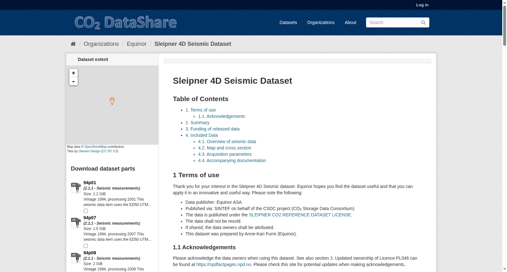Screen dimensions: 507x272
Task: Tick the checkbox under 94p07
Action: tap(86, 246)
